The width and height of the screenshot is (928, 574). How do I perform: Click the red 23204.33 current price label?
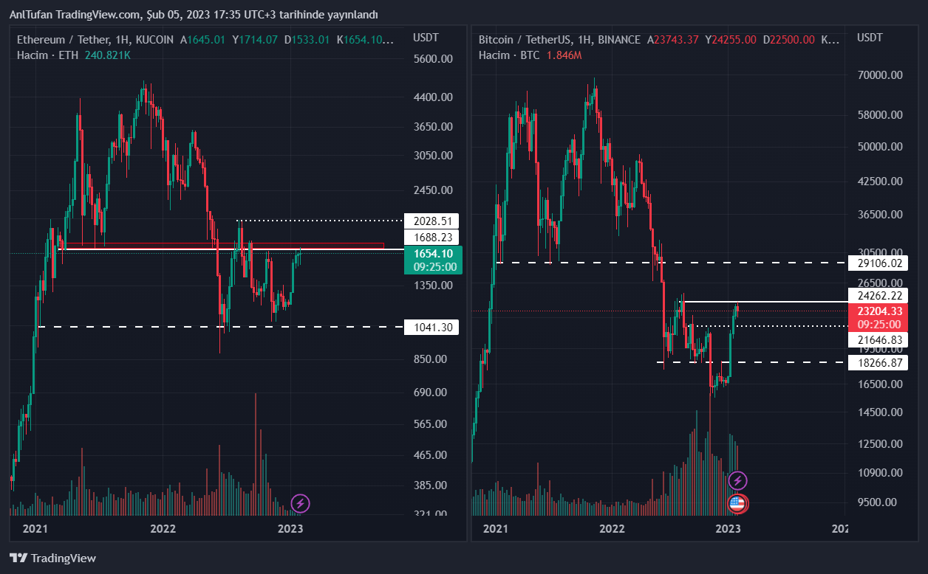tap(877, 317)
